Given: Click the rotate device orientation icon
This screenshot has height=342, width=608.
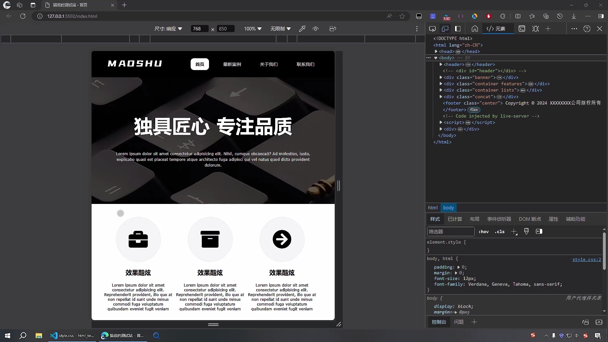Looking at the screenshot, I should pos(333,28).
